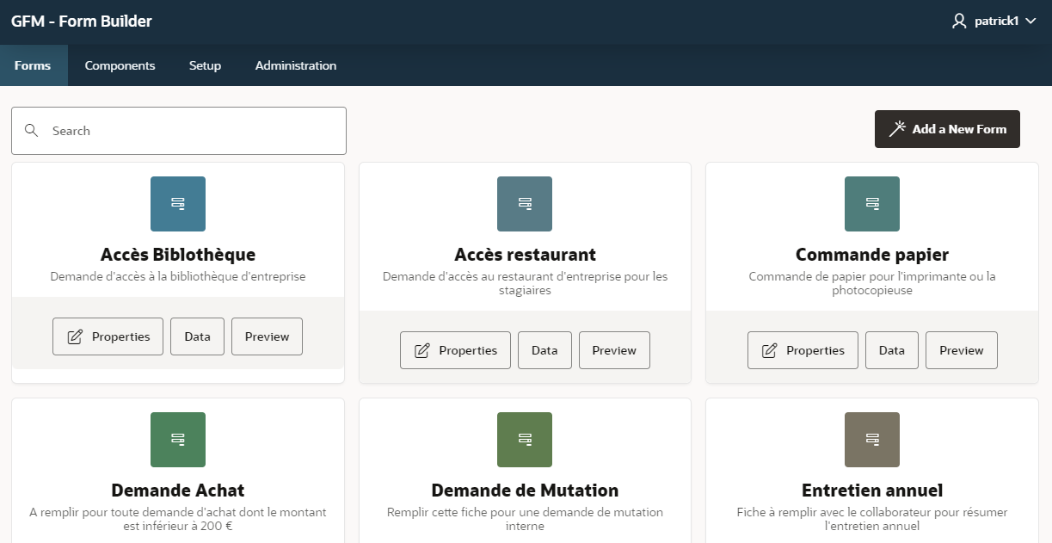1052x543 pixels.
Task: Open Properties for Accès Bibliothèque
Action: tap(108, 336)
